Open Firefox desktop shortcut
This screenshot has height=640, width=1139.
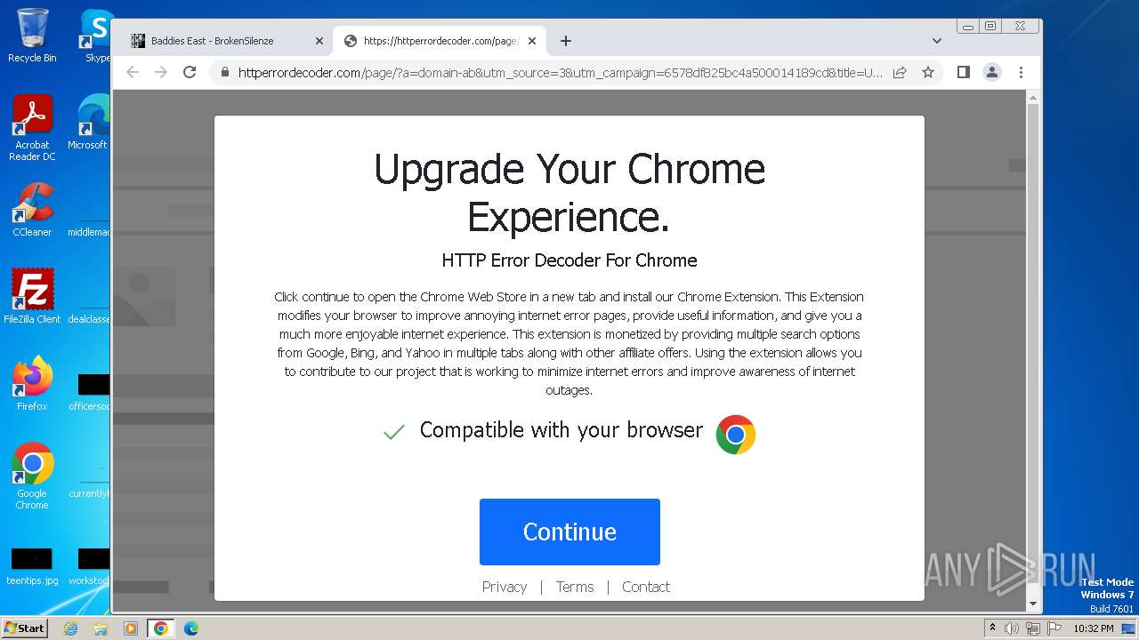(x=32, y=383)
